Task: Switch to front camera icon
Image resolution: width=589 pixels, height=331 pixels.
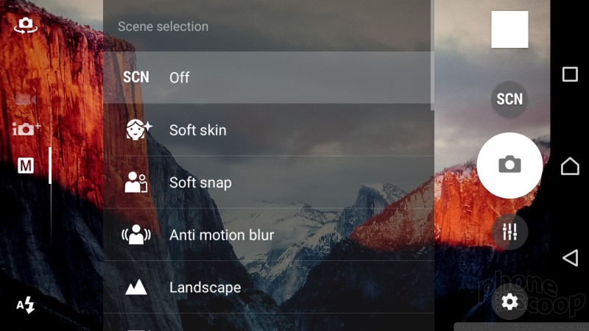Action: point(26,25)
